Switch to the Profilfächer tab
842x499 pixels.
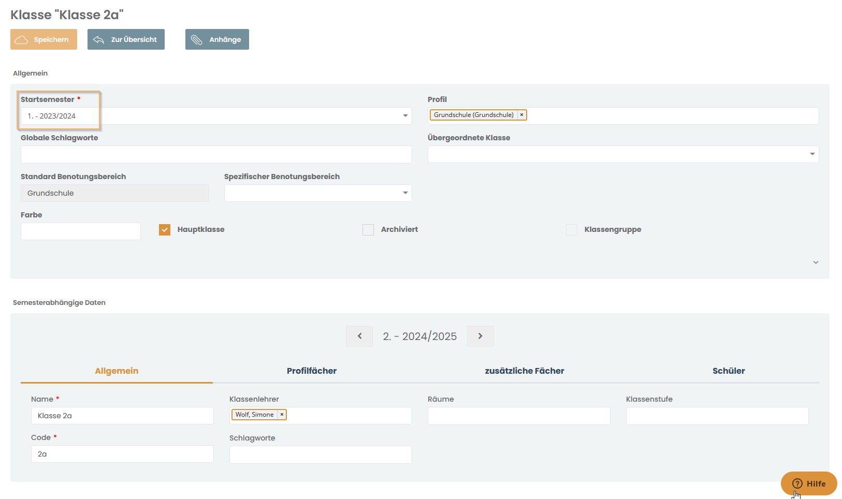click(312, 371)
